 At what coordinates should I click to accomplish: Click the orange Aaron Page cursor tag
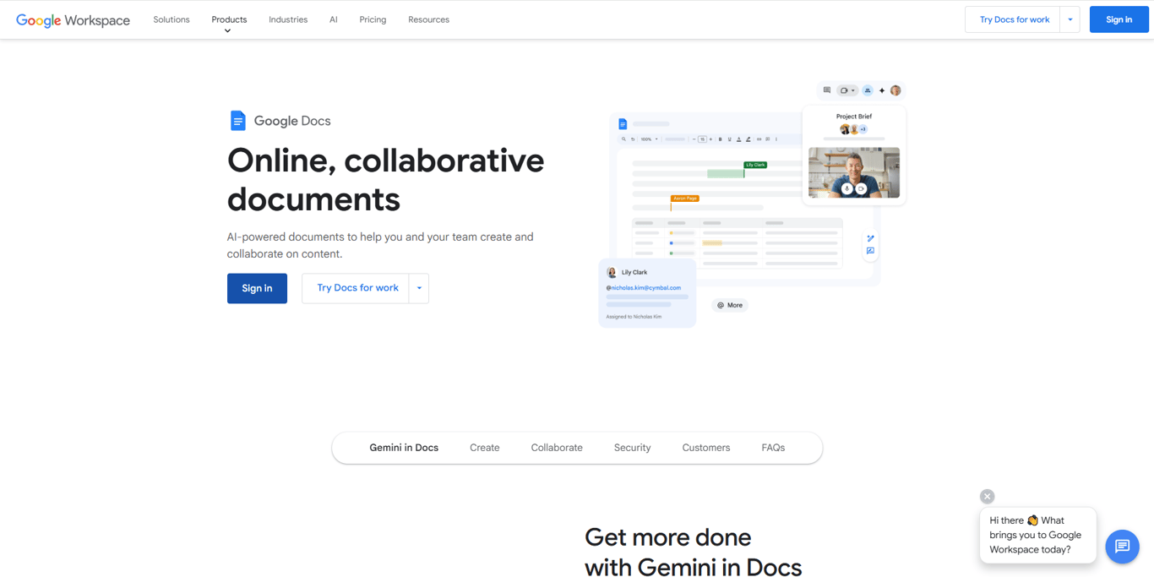tap(685, 199)
